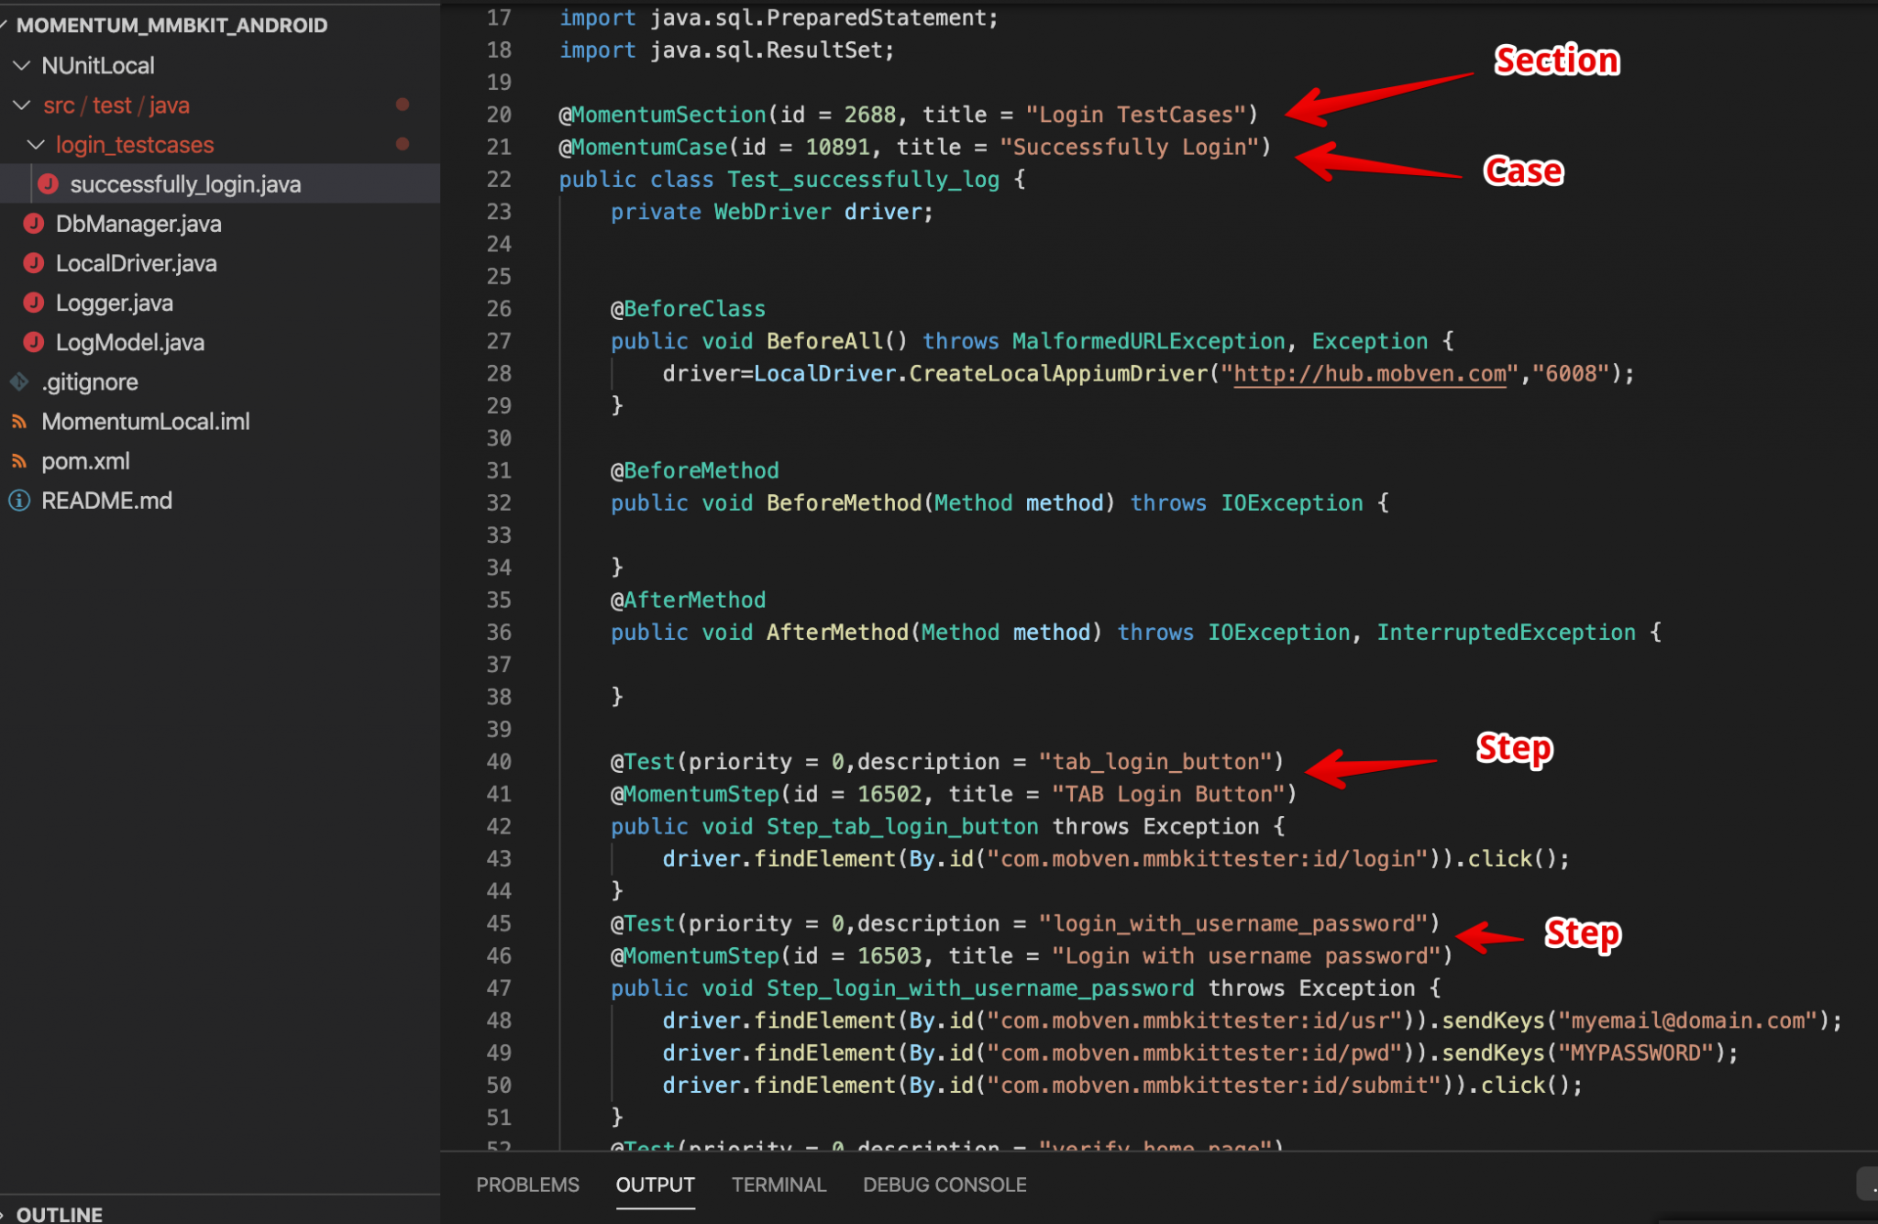Screen dimensions: 1878x1224
Task: Click the .gitignore file icon
Action: point(20,381)
